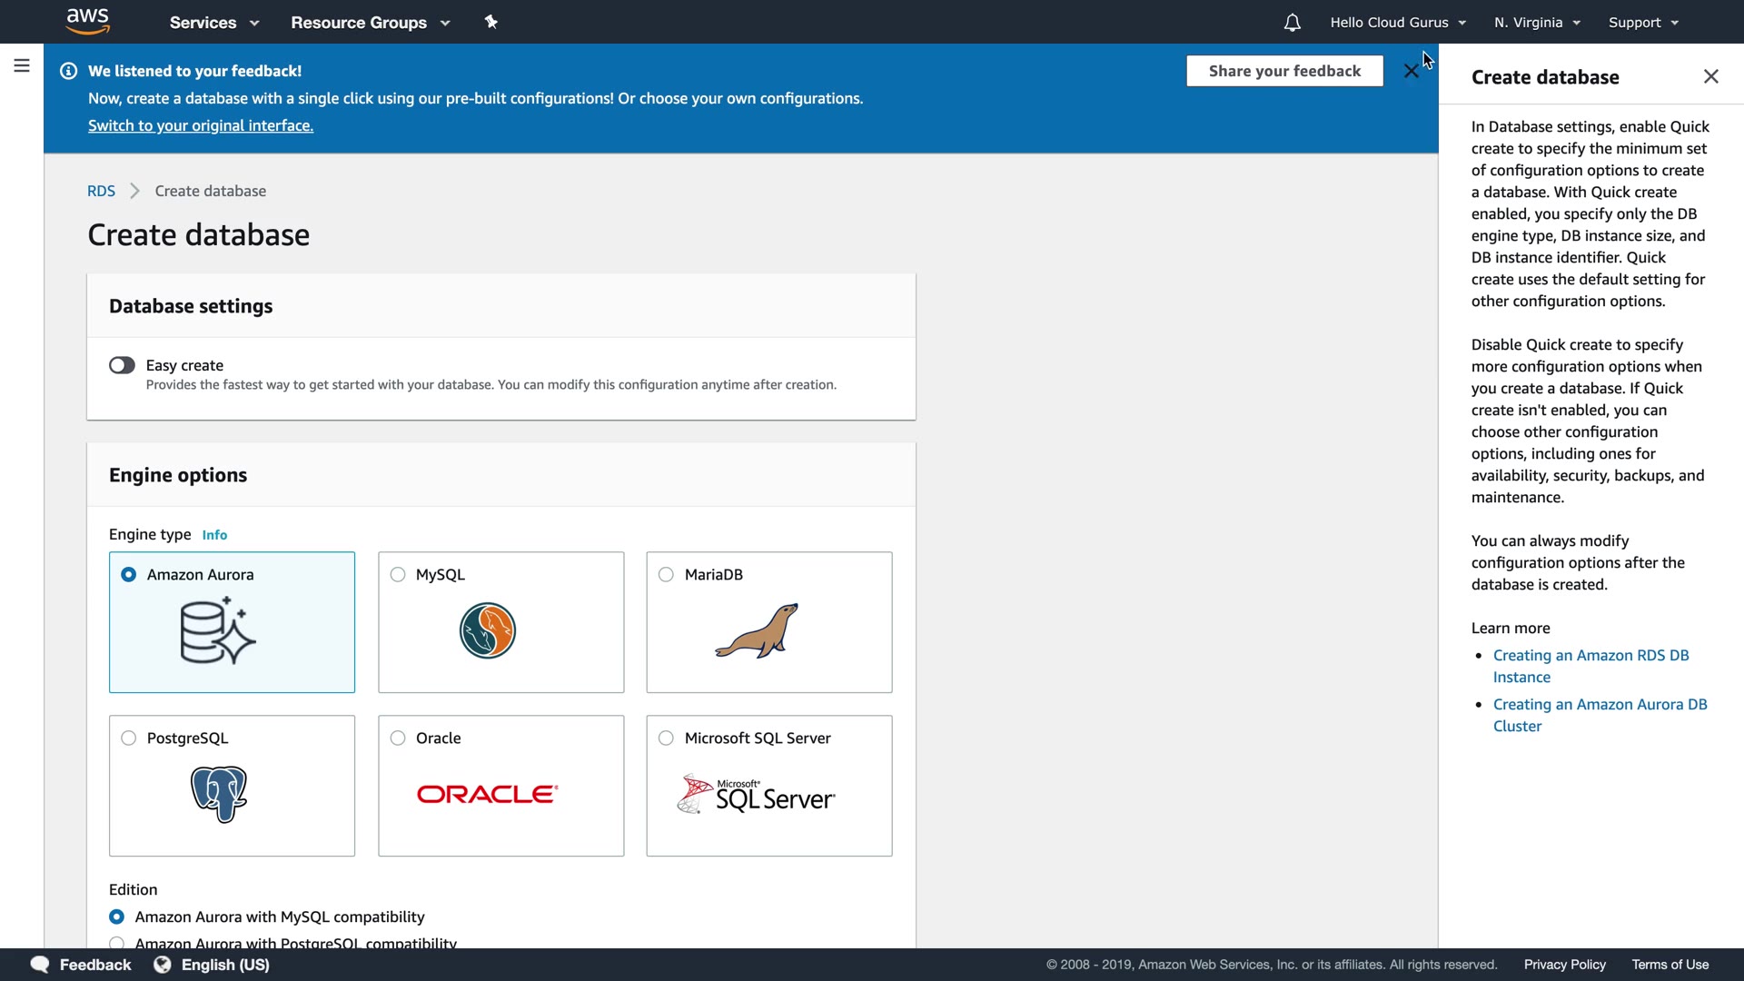Click the MySQL dolphin logo
The width and height of the screenshot is (1744, 981).
coord(488,630)
